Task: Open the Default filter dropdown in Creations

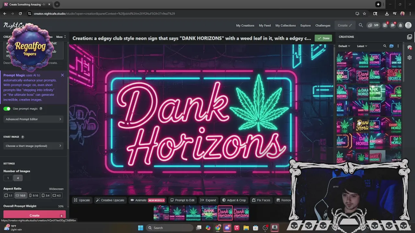Action: click(x=344, y=46)
